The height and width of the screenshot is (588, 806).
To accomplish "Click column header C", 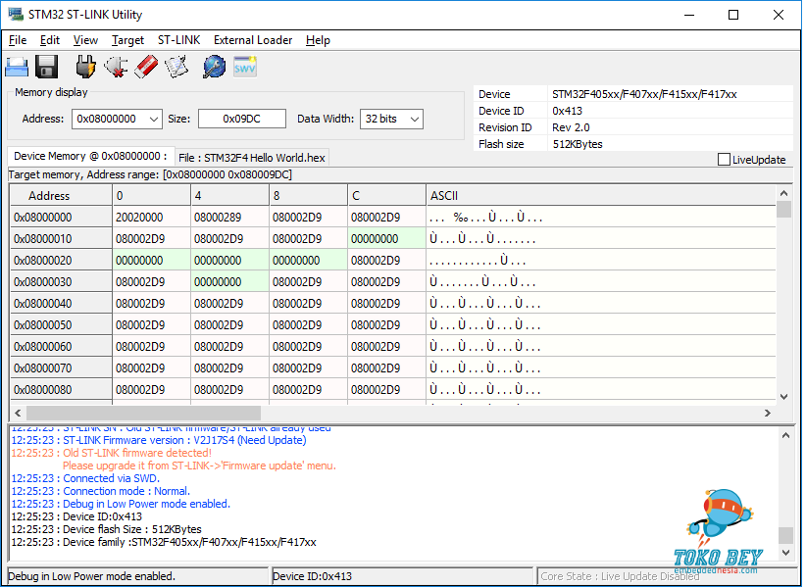I will (x=386, y=196).
